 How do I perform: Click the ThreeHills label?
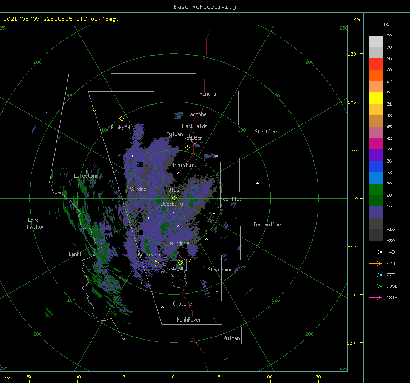tap(228, 199)
